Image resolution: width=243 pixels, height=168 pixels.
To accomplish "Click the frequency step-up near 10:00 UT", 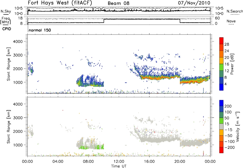I will click(x=104, y=21).
